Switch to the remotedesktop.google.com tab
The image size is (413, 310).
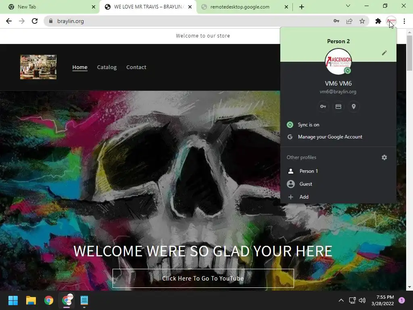[x=244, y=7]
